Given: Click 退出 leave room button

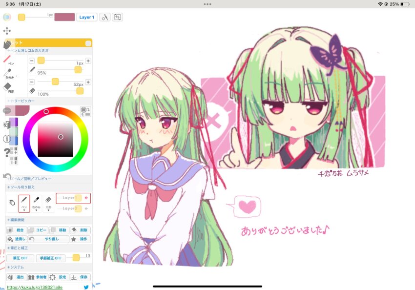Looking at the screenshot, I should tap(17, 277).
